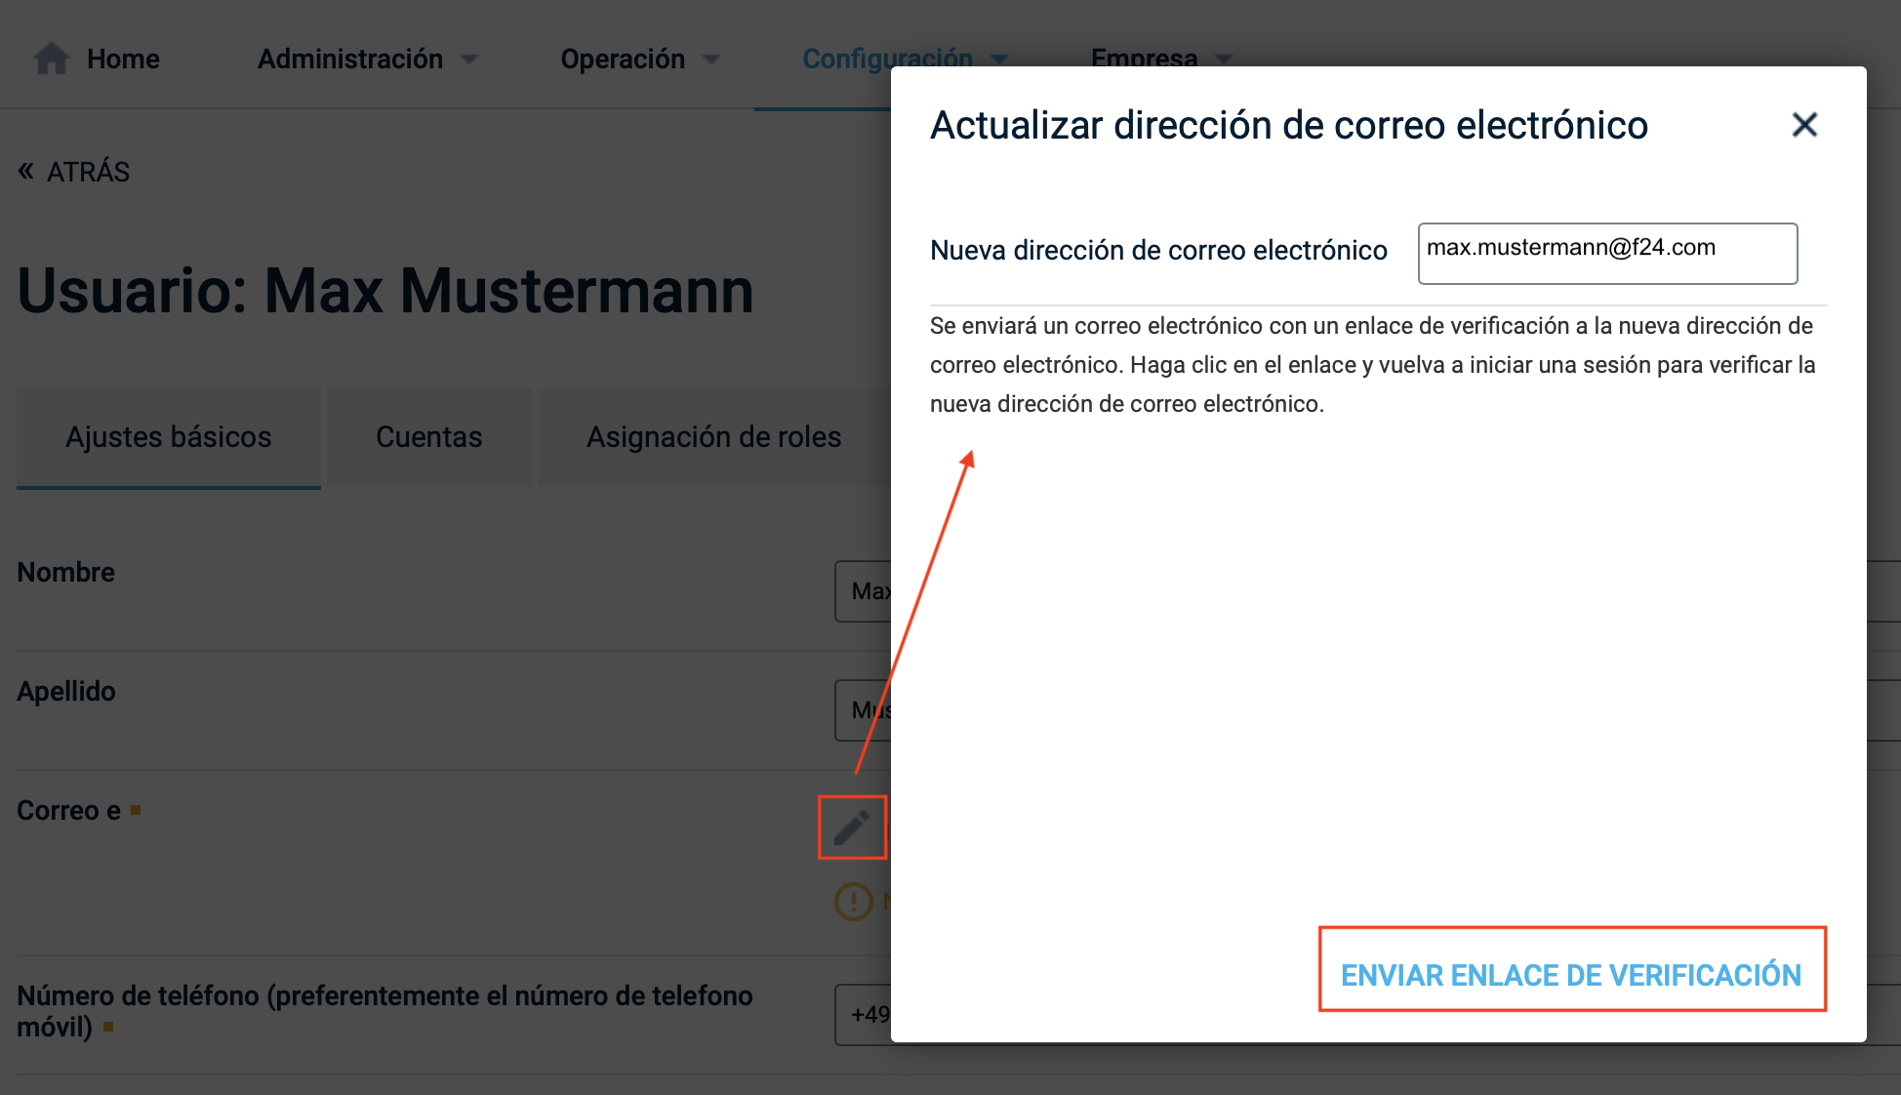This screenshot has height=1095, width=1901.
Task: Switch to the Ajustes básicos tab
Action: coord(169,437)
